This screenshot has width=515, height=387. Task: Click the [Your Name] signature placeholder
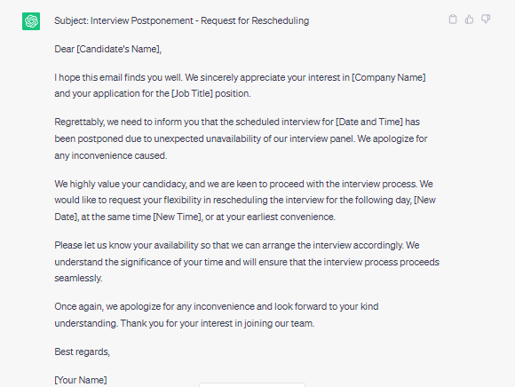[x=81, y=380]
